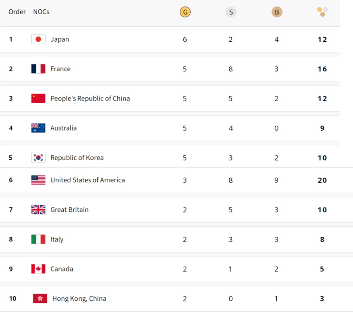
Task: Click the France flag icon
Action: pyautogui.click(x=38, y=69)
